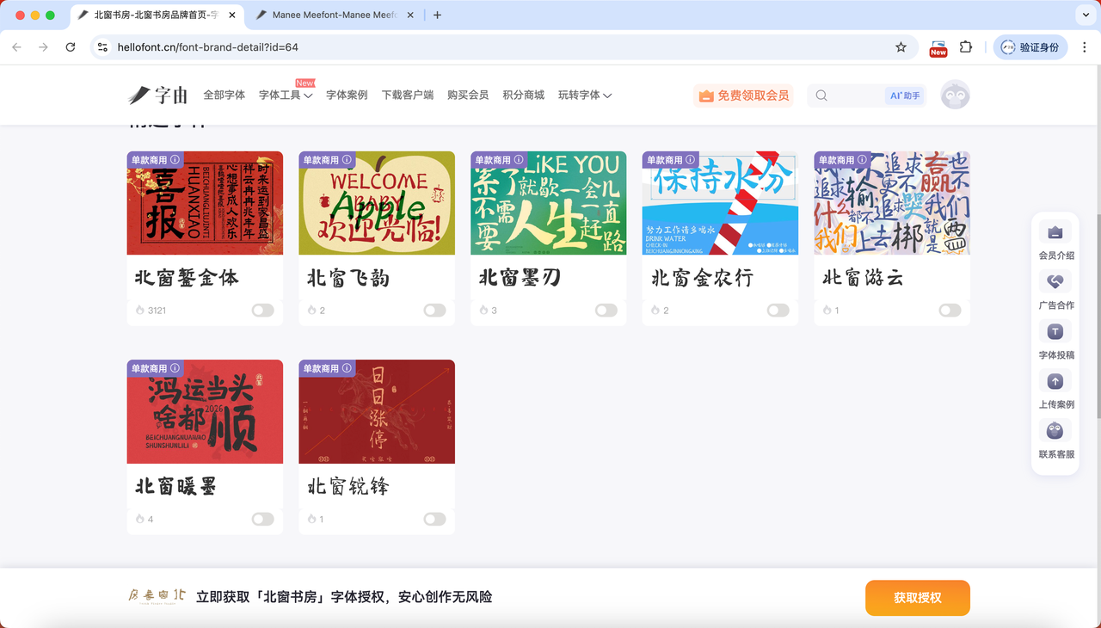Open the 会员介绍 sidebar icon
This screenshot has width=1101, height=628.
click(1055, 232)
